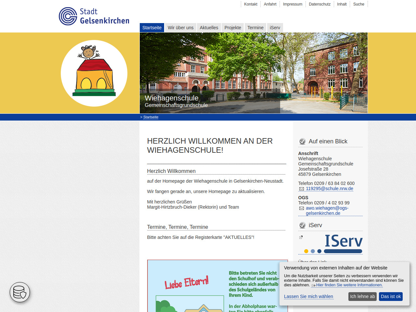416x312 pixels.
Task: Click envelope icon beside awo.wiehagen email
Action: 302,208
